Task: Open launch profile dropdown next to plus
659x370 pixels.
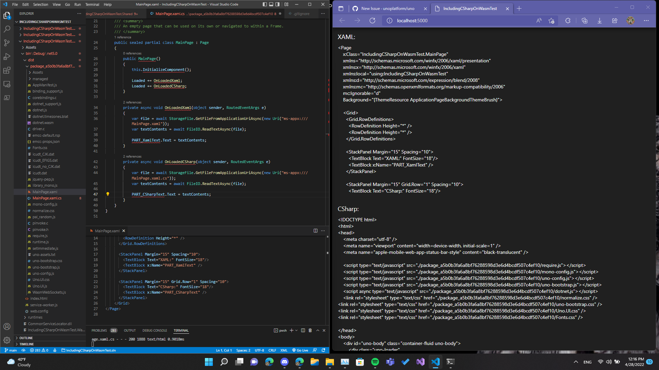Action: point(296,330)
